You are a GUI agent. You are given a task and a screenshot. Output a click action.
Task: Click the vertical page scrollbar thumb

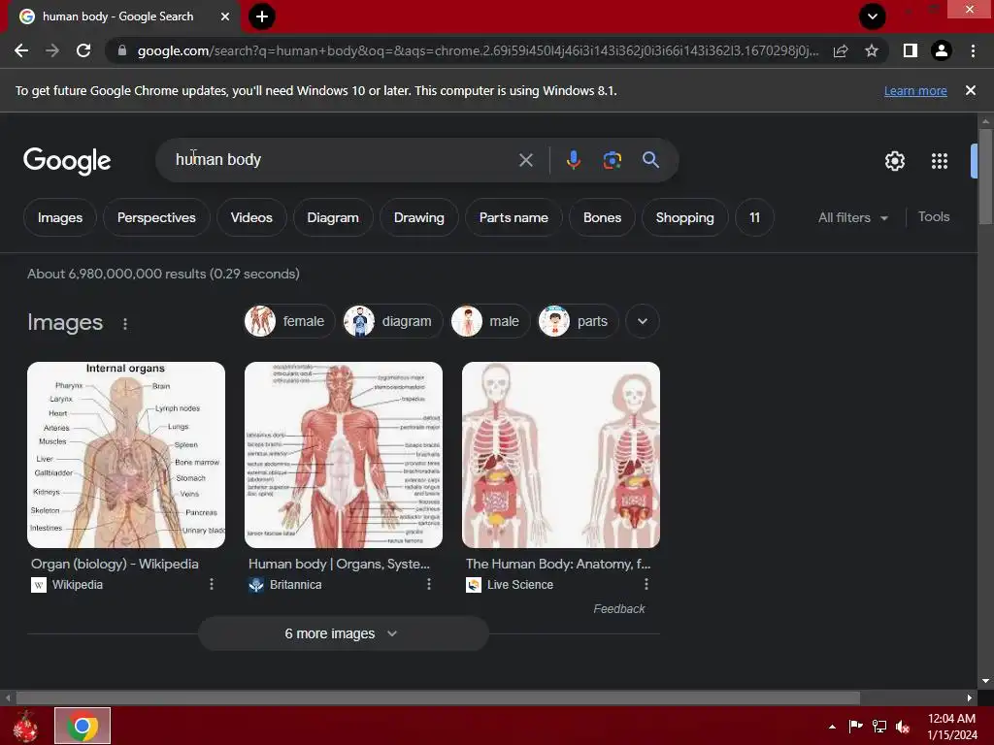coord(985,177)
